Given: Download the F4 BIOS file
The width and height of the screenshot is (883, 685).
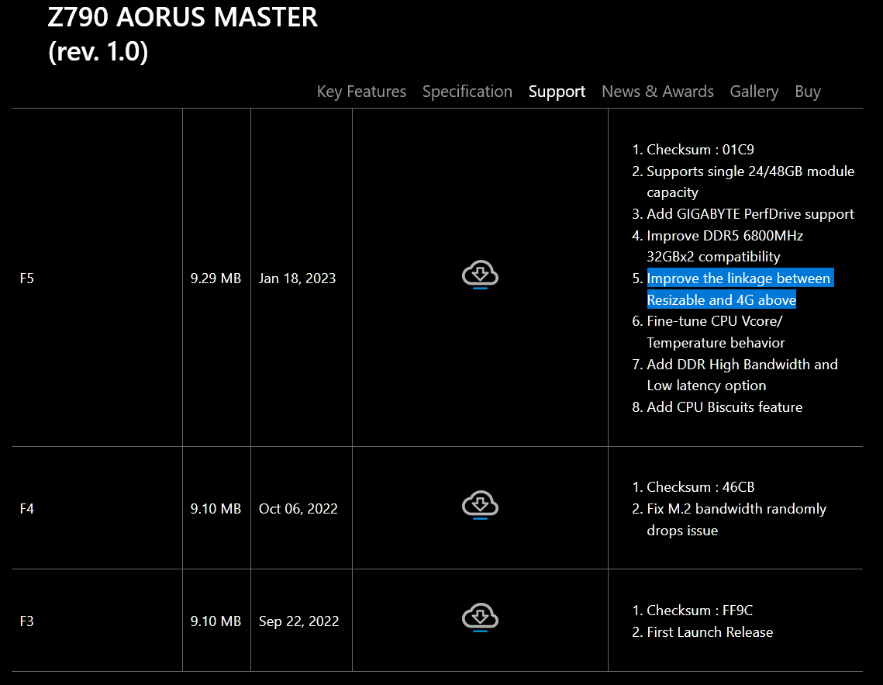Looking at the screenshot, I should point(480,505).
